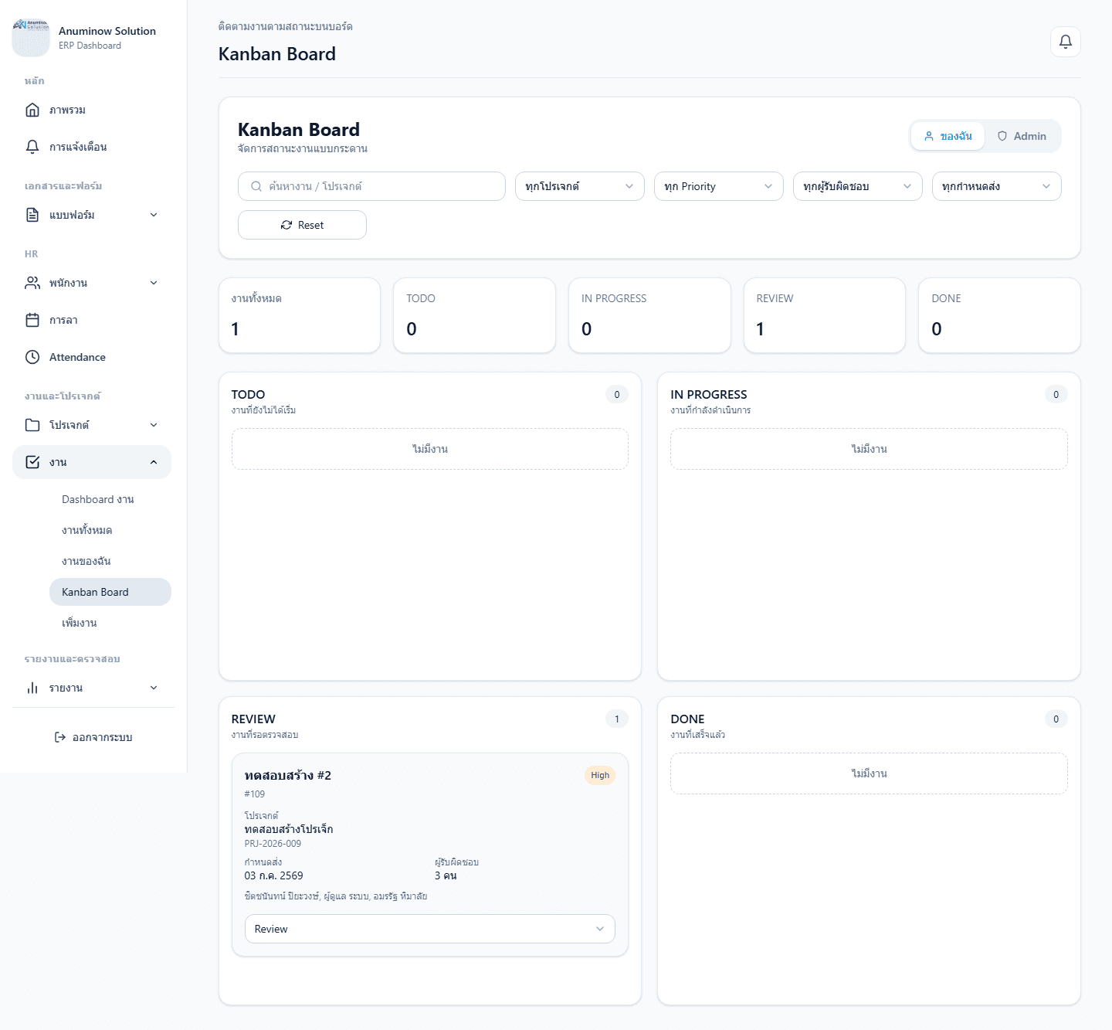1112x1030 pixels.
Task: Click the logout arrow icon
Action: tap(60, 737)
